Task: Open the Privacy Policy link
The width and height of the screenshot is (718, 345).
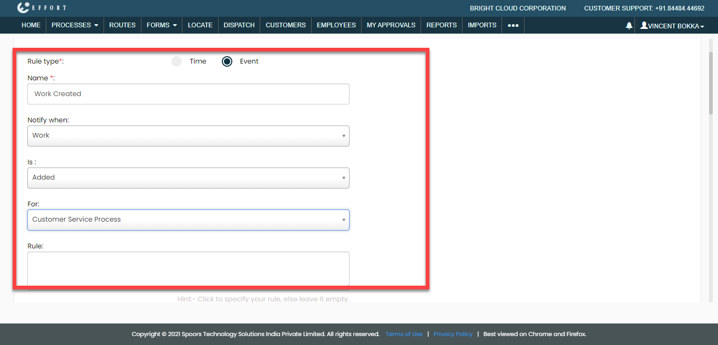Action: [453, 334]
